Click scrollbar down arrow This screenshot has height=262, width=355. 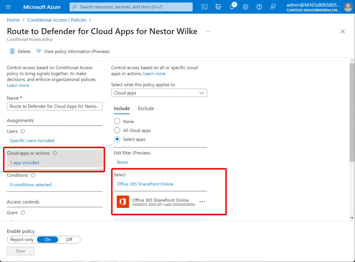click(352, 218)
